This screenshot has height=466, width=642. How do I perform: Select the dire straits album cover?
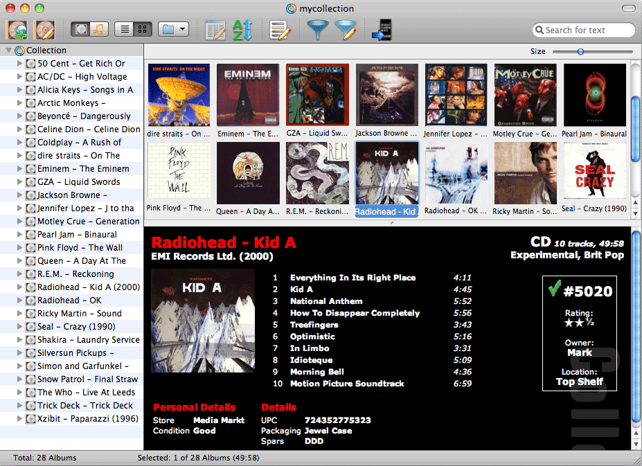[x=179, y=95]
